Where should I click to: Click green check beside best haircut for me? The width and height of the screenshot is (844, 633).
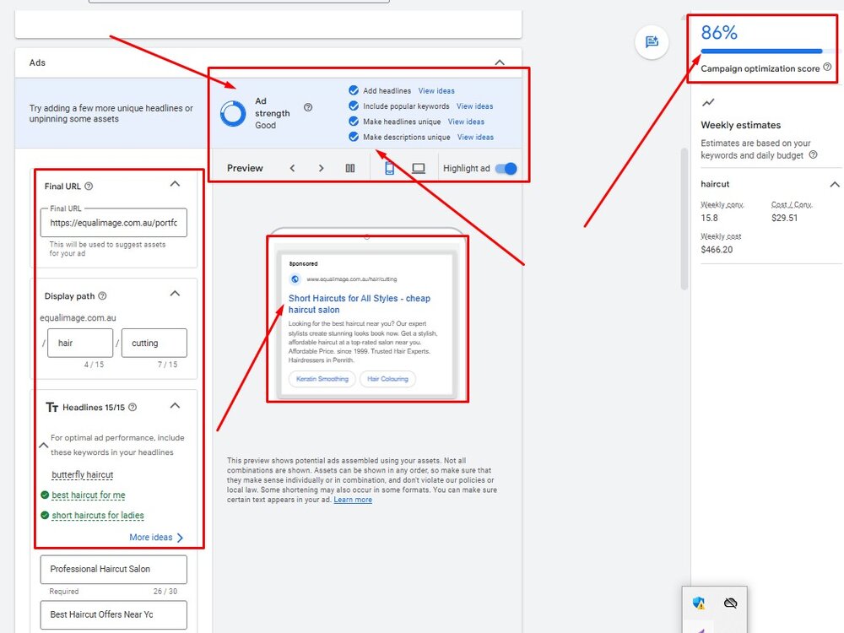click(45, 495)
